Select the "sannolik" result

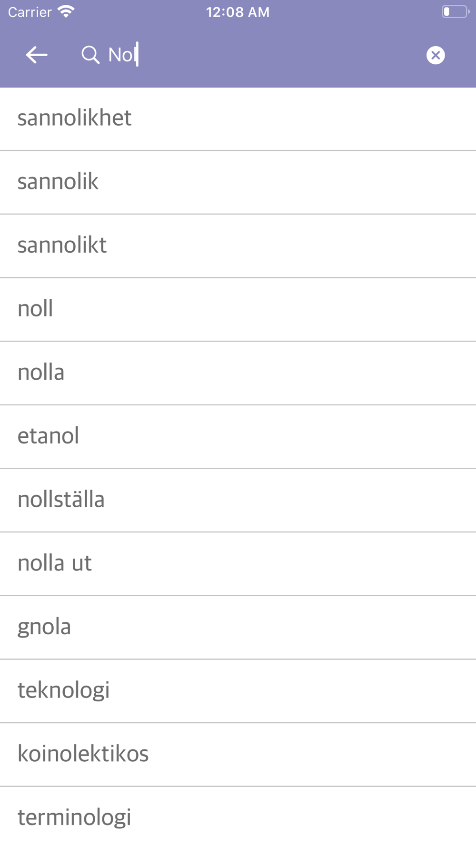click(x=238, y=182)
